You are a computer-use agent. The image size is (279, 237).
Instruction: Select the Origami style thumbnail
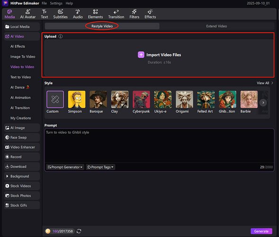point(184,100)
